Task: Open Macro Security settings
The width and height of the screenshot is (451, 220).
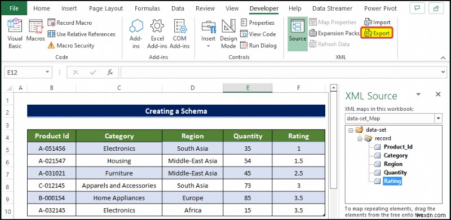Action: tap(71, 46)
